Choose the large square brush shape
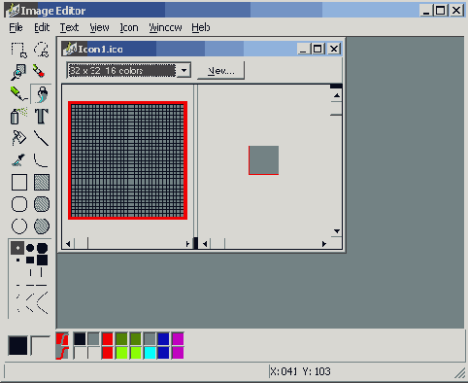This screenshot has height=383, width=468. pyautogui.click(x=42, y=260)
